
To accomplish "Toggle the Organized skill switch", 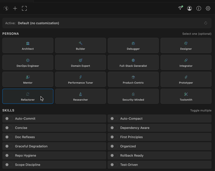I will (114, 146).
